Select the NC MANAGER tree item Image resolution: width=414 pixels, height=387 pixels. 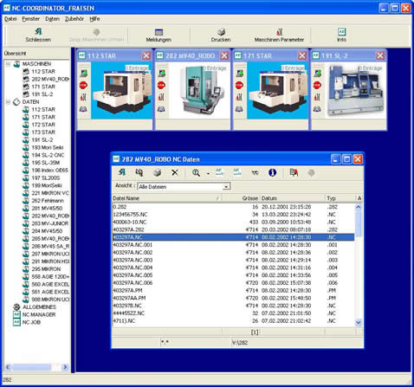39,314
